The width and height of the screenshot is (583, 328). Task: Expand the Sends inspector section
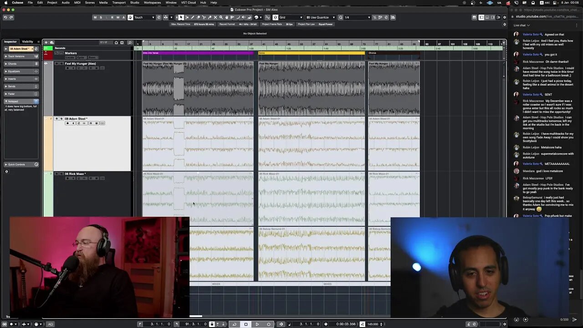click(x=21, y=86)
